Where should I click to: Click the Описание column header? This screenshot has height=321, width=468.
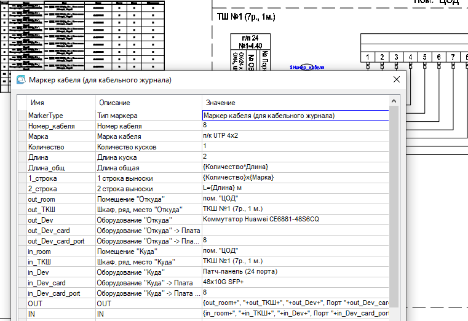tap(149, 103)
